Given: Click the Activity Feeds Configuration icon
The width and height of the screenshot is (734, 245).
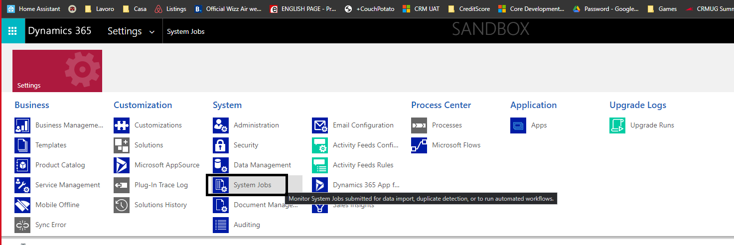Looking at the screenshot, I should [320, 145].
